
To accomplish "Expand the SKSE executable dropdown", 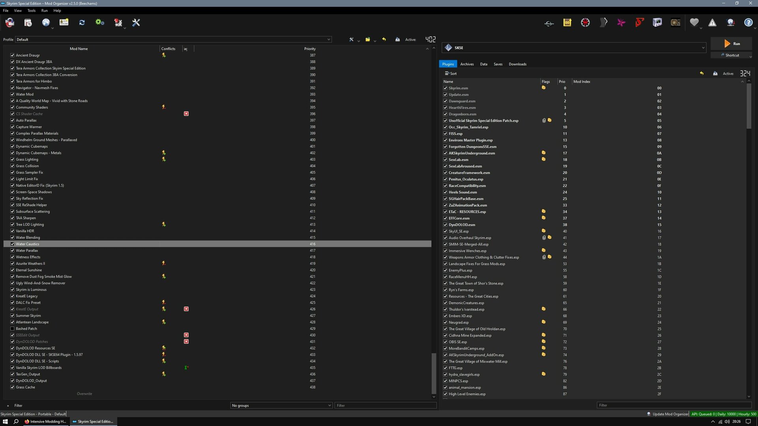I will [x=574, y=48].
